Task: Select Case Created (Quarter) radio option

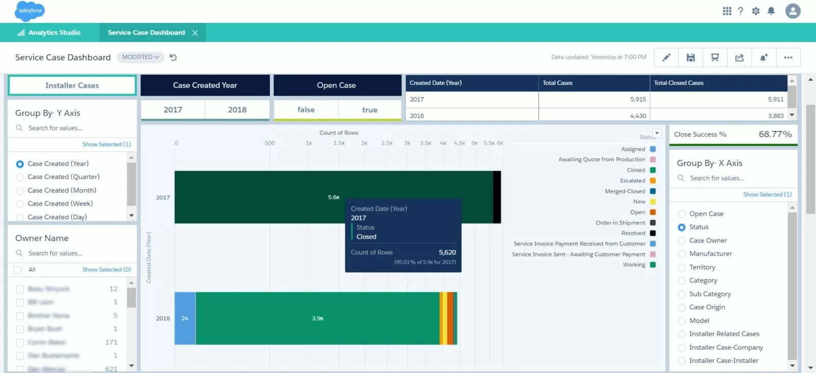Action: pos(20,177)
